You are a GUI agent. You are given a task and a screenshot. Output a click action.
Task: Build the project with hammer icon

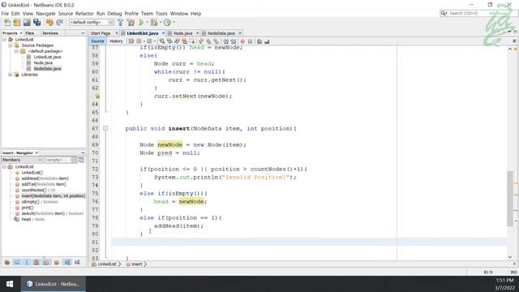click(121, 22)
